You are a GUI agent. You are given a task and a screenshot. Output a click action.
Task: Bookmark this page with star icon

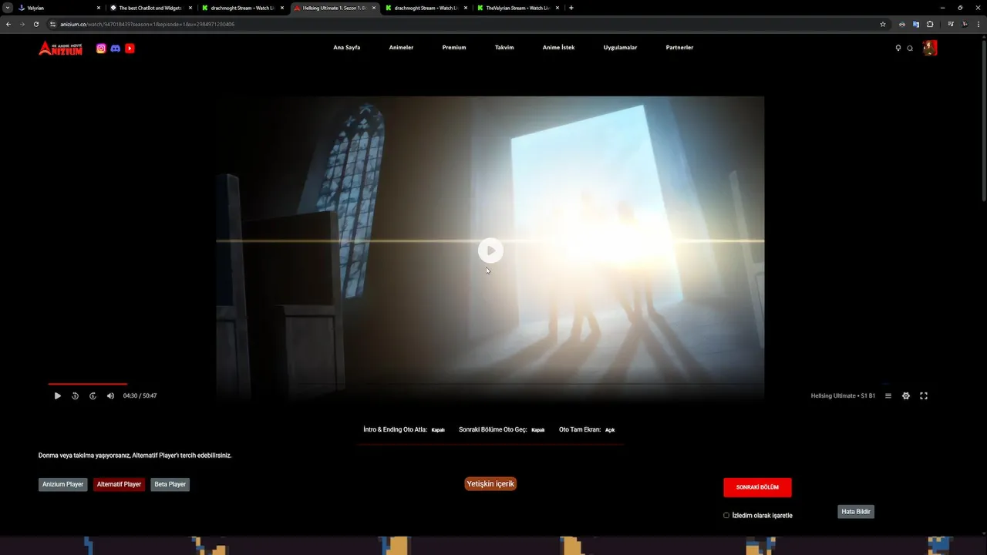pyautogui.click(x=883, y=24)
